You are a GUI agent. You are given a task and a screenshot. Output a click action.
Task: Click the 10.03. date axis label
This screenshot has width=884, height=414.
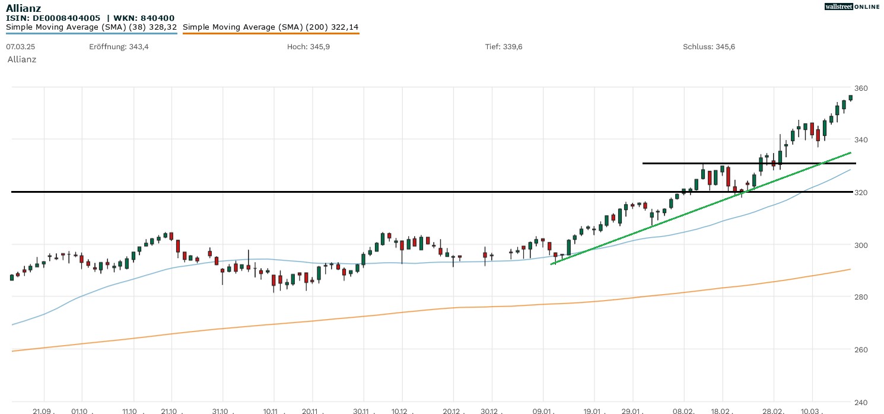click(812, 411)
